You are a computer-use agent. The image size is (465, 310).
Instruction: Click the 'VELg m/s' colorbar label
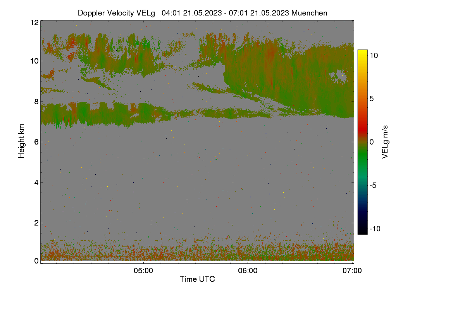(385, 141)
